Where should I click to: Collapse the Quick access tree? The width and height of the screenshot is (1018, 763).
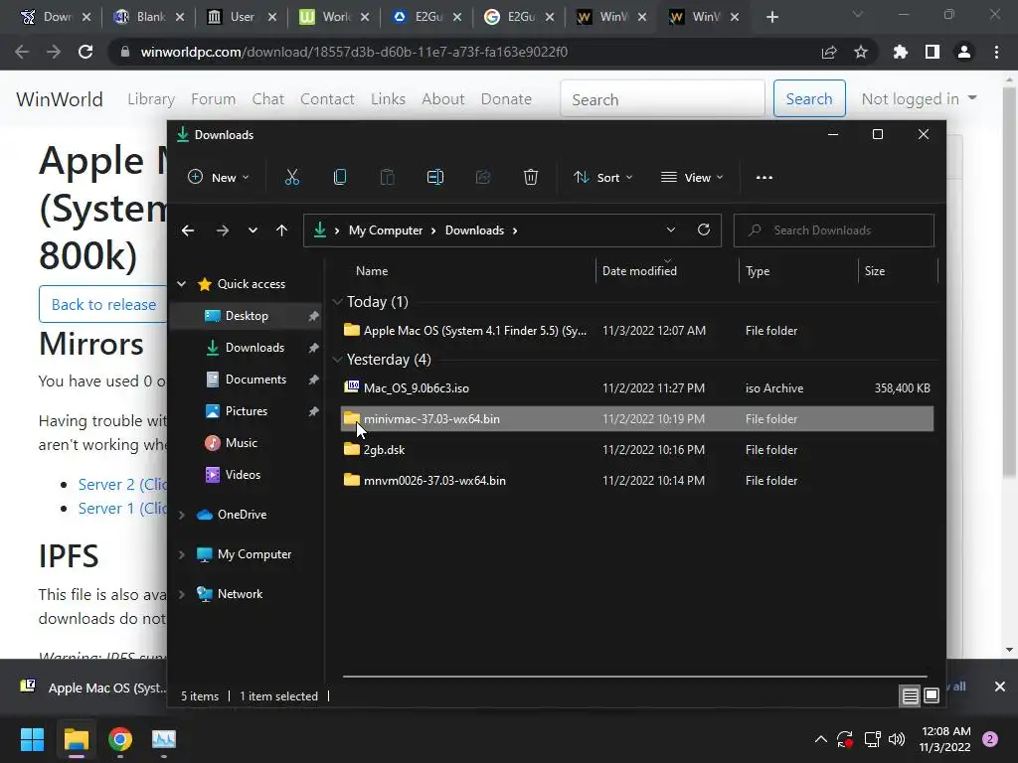click(x=182, y=283)
